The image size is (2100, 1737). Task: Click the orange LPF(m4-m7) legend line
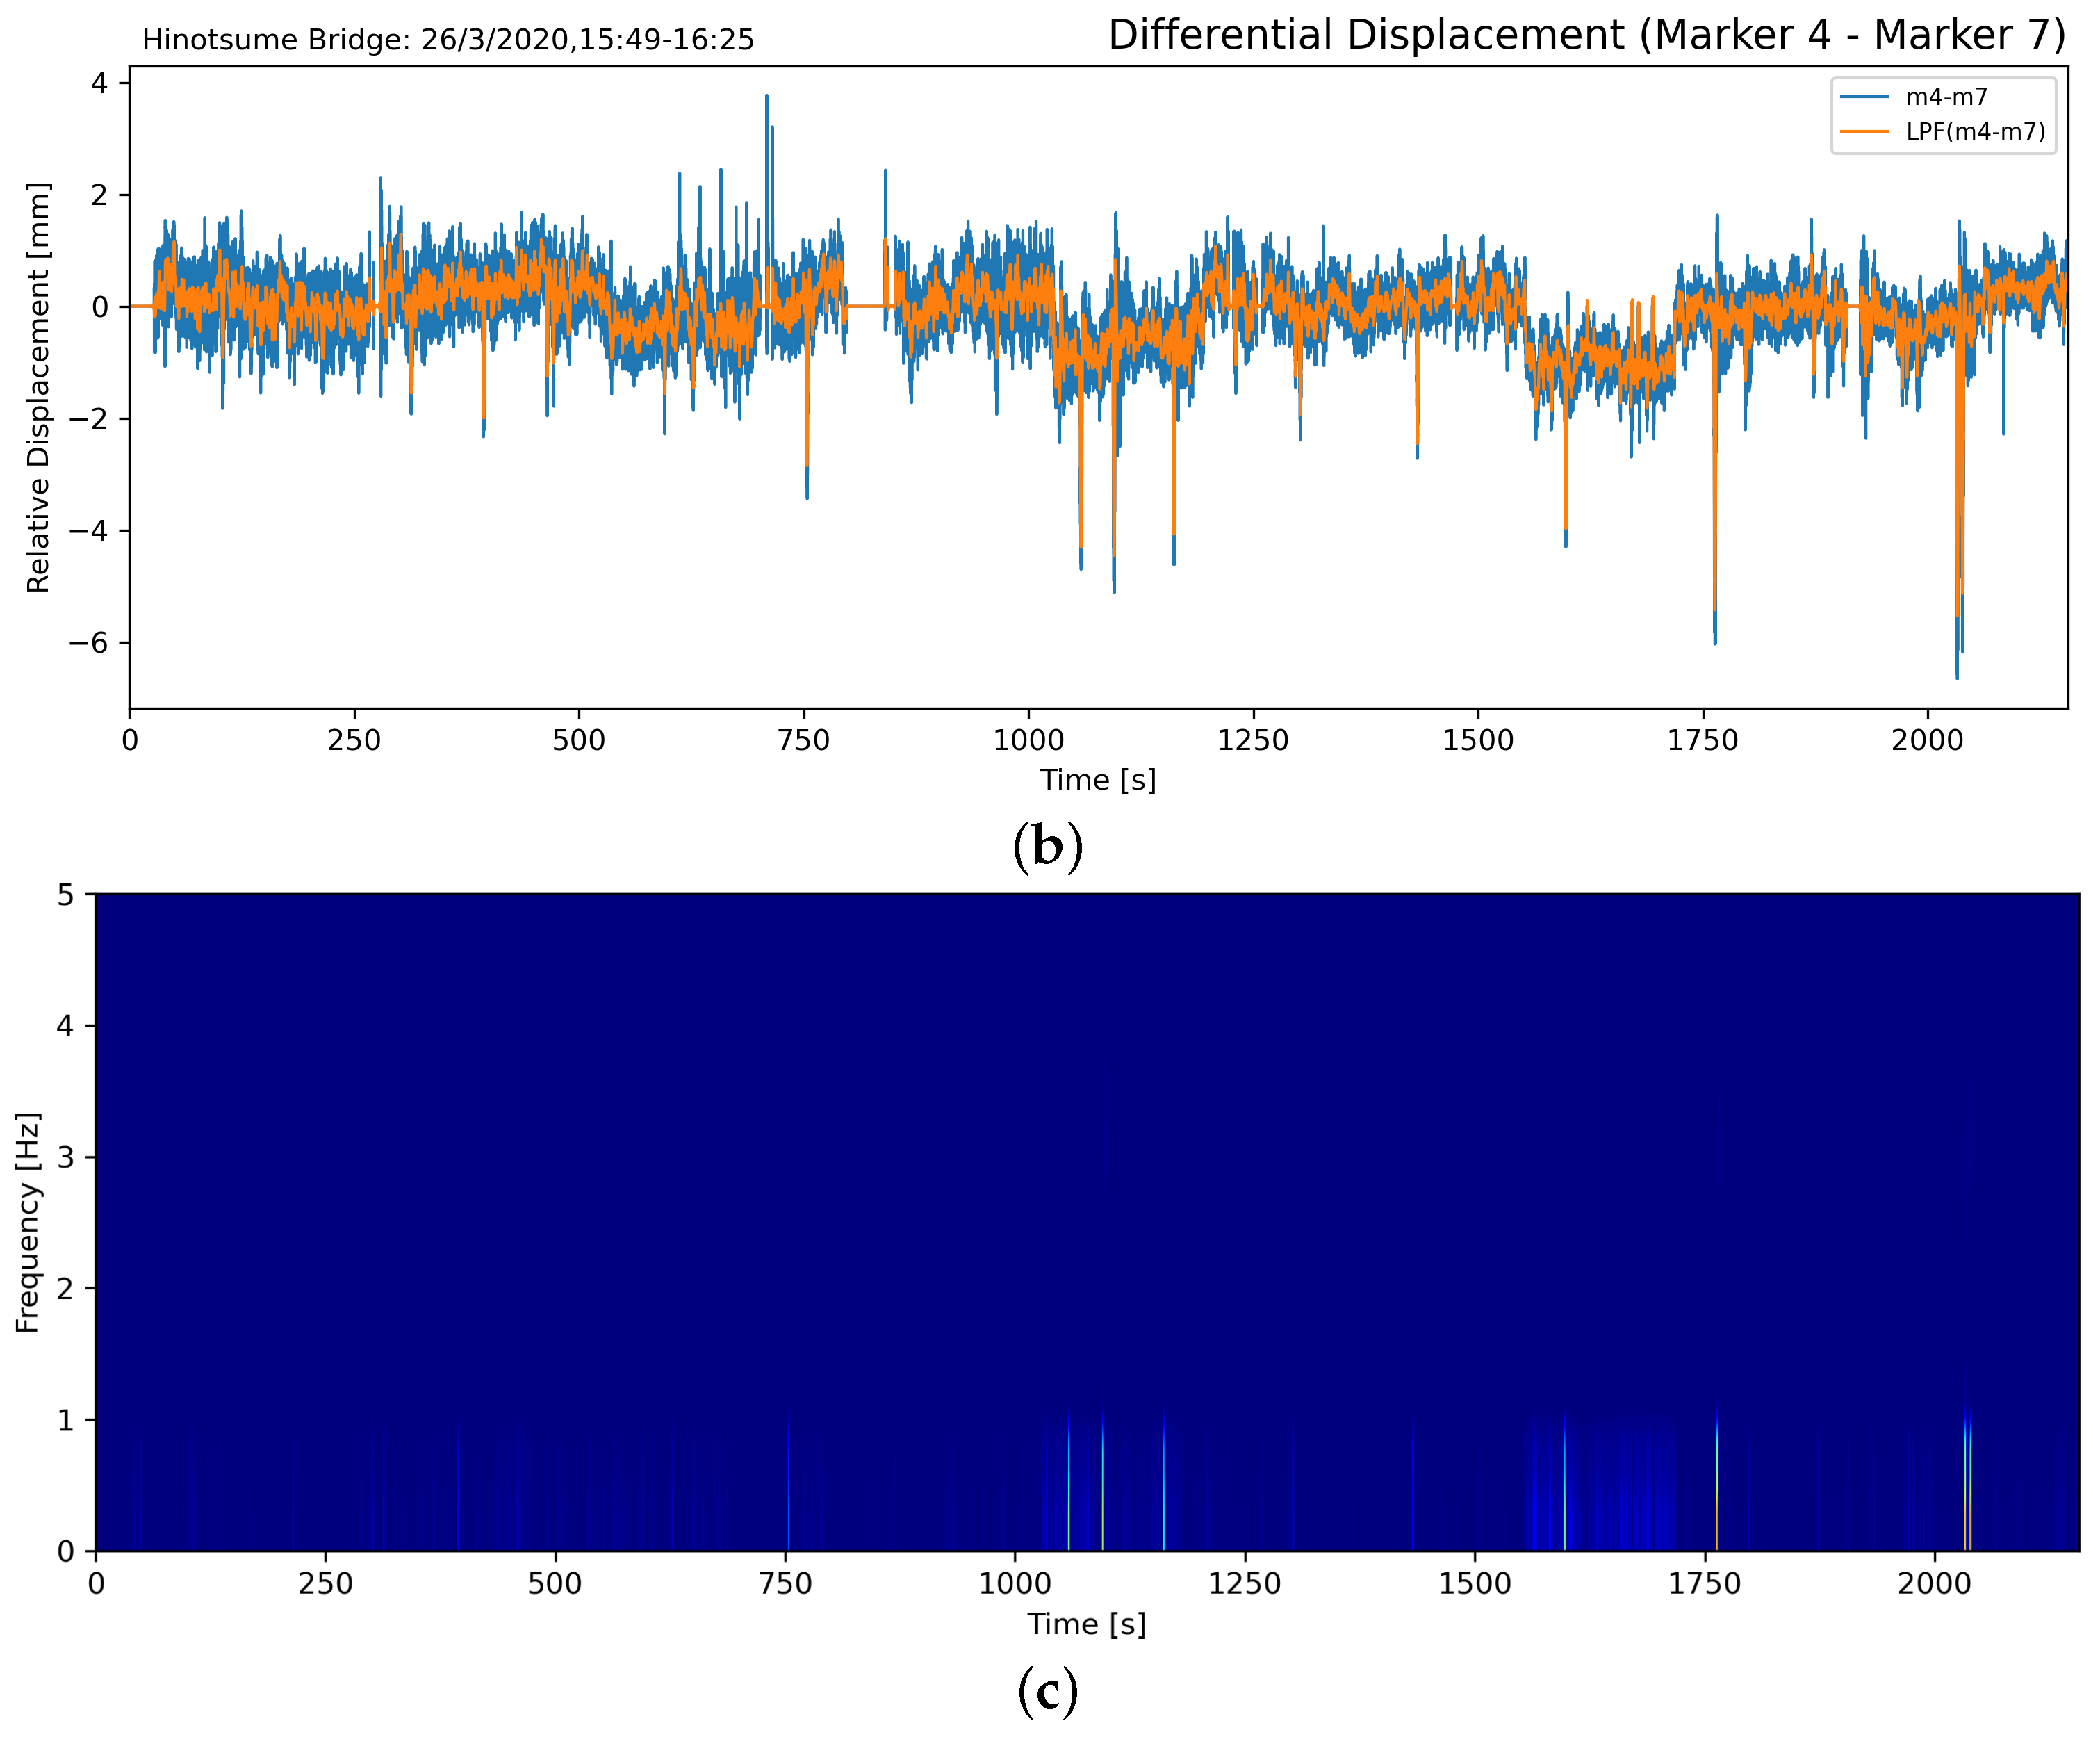tap(1864, 132)
